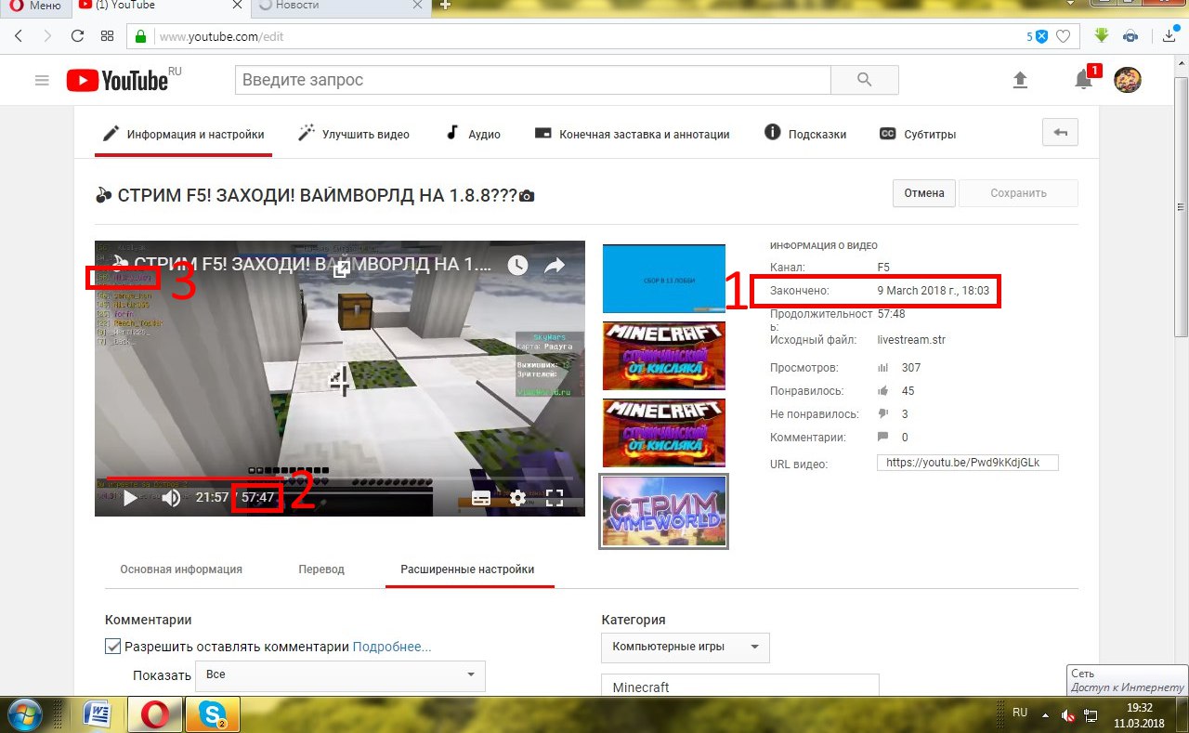Viewport: 1189px width, 733px height.
Task: Open Skype from the Windows taskbar
Action: click(x=213, y=713)
